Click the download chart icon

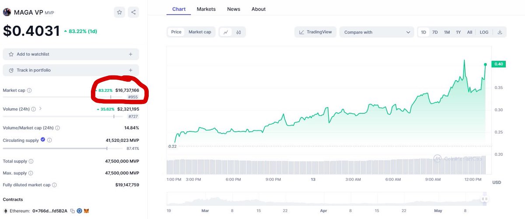coord(500,32)
